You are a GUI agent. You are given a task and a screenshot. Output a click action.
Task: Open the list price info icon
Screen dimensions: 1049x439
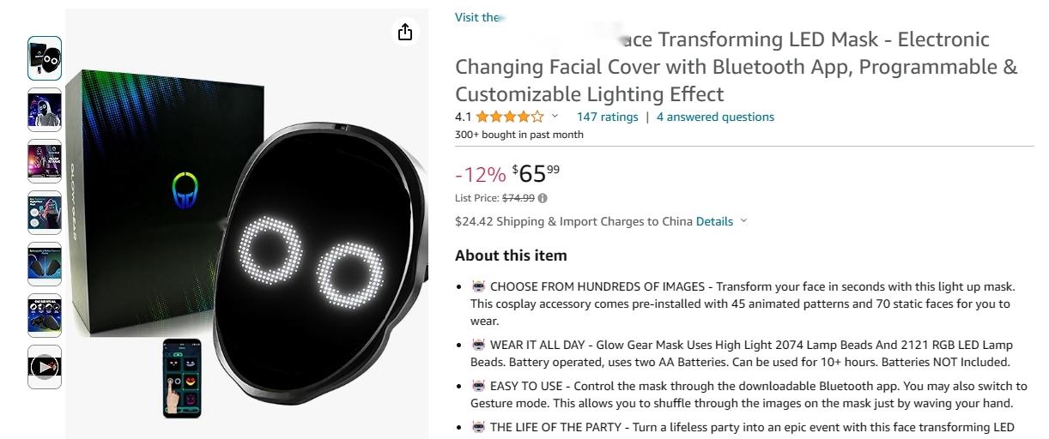point(543,198)
